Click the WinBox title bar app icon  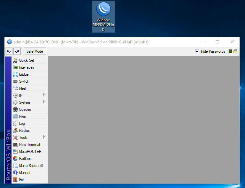click(x=10, y=42)
